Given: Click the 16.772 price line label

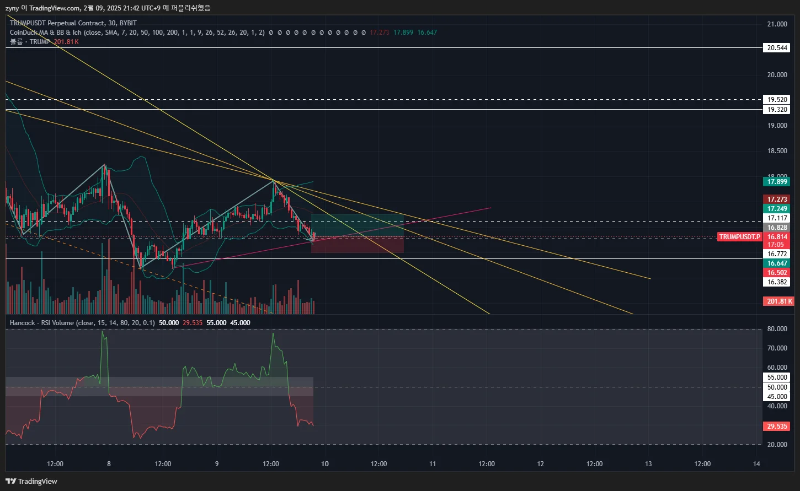Looking at the screenshot, I should point(777,254).
